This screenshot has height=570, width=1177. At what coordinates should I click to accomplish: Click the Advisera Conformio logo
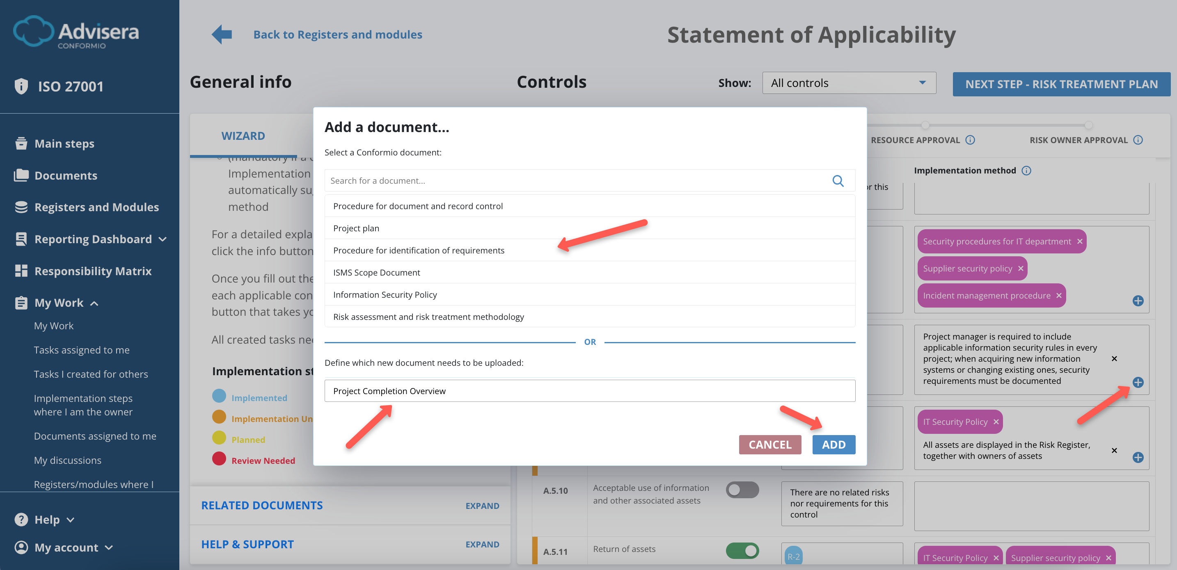pyautogui.click(x=76, y=32)
